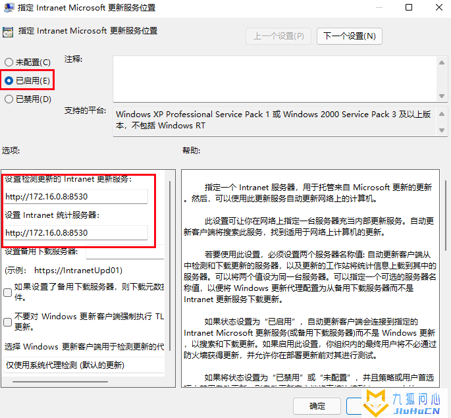Click the help paragraph starting 指定一个 Intranet 服务器
This screenshot has height=418, width=451.
[x=308, y=193]
